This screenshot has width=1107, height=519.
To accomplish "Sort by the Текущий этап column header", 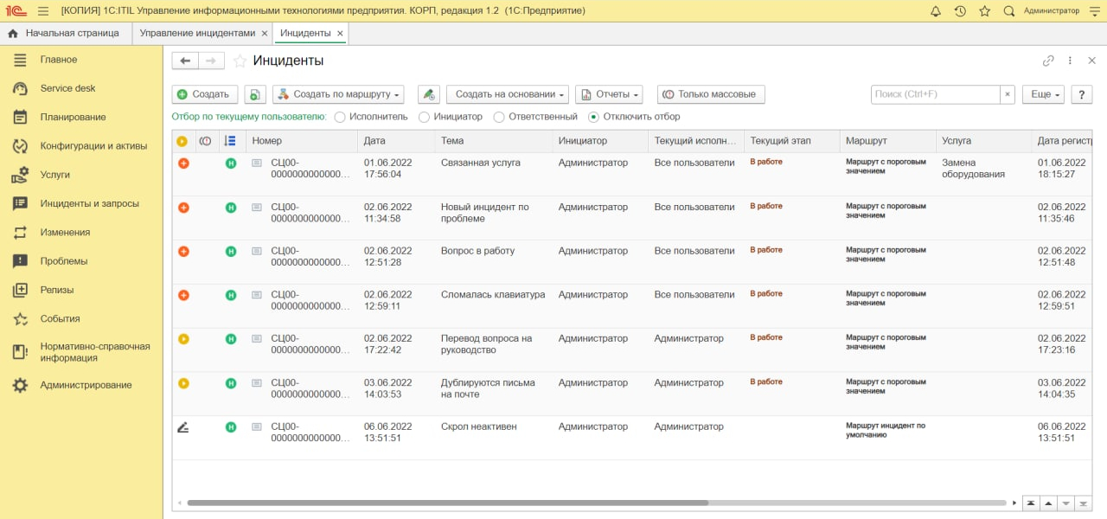I will click(791, 141).
